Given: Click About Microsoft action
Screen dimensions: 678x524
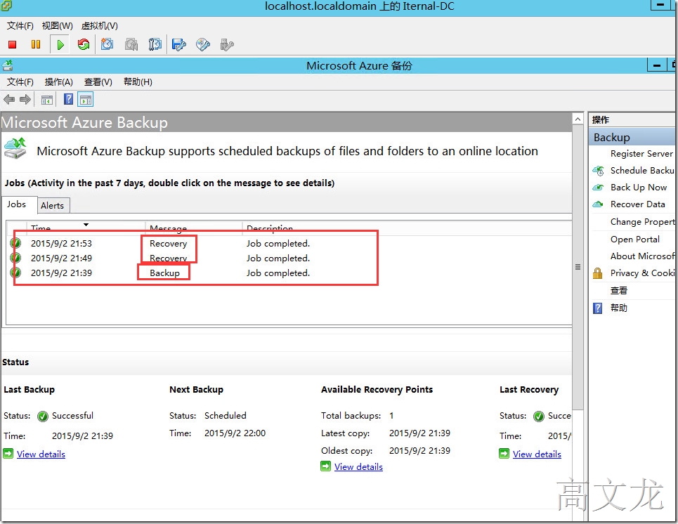Looking at the screenshot, I should click(642, 256).
